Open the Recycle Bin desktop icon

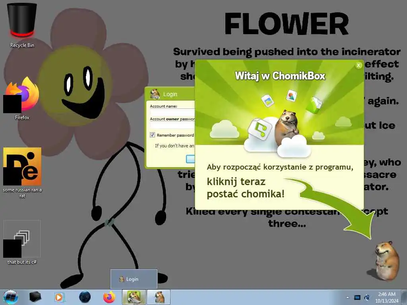pyautogui.click(x=22, y=25)
